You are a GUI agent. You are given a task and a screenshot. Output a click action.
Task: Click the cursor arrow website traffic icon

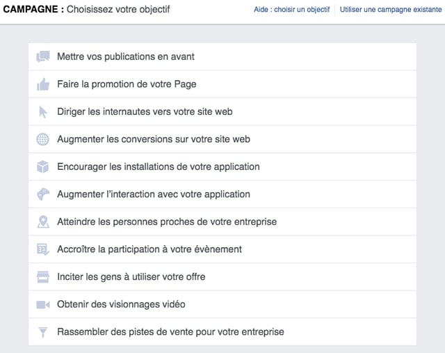42,112
